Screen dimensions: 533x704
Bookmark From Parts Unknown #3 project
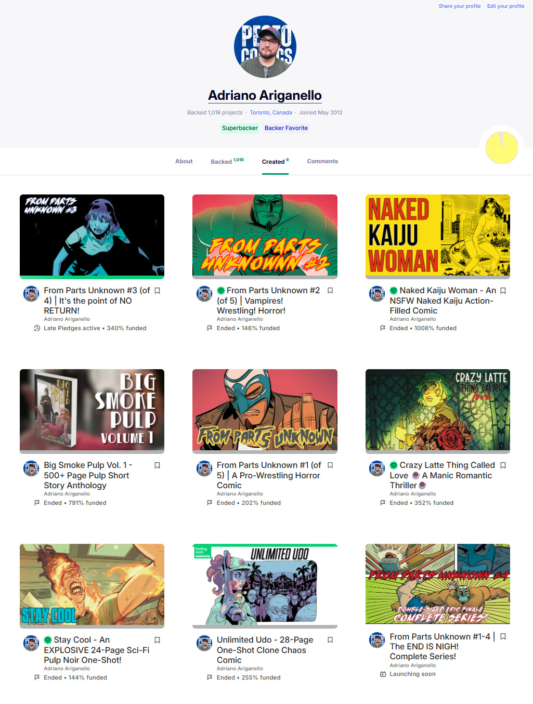point(157,291)
